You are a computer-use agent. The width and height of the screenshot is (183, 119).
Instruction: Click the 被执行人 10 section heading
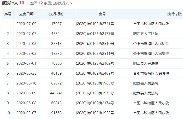(x=13, y=3)
